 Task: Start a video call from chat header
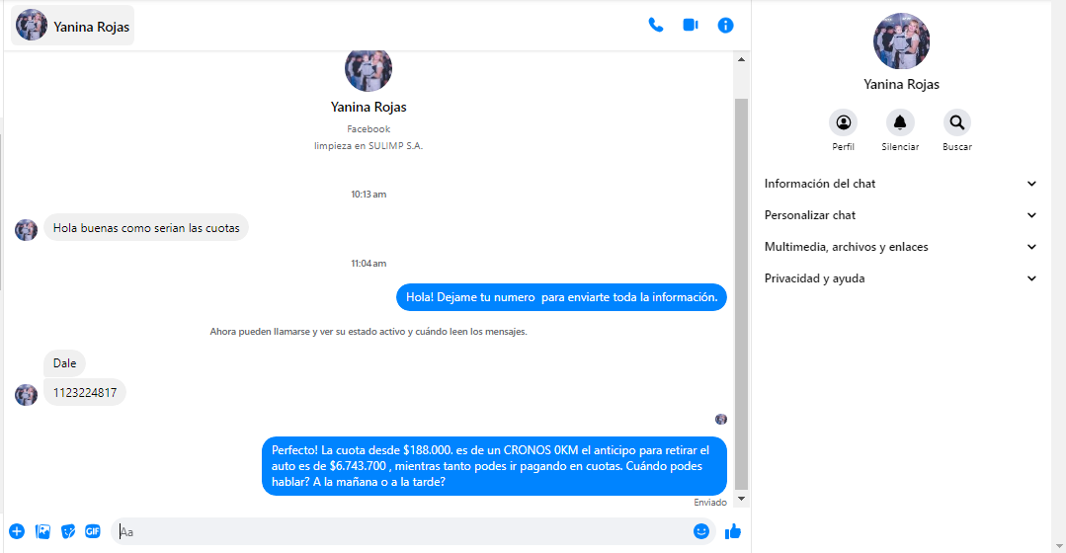pyautogui.click(x=690, y=25)
